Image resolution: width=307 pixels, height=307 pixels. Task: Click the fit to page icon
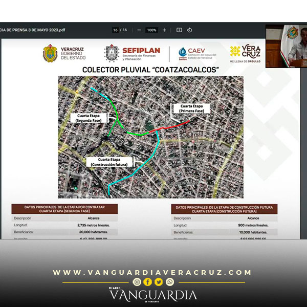(179, 30)
